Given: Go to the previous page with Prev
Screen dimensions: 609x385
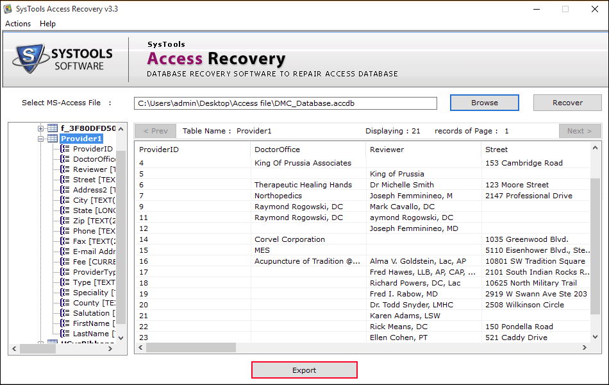Looking at the screenshot, I should click(155, 131).
